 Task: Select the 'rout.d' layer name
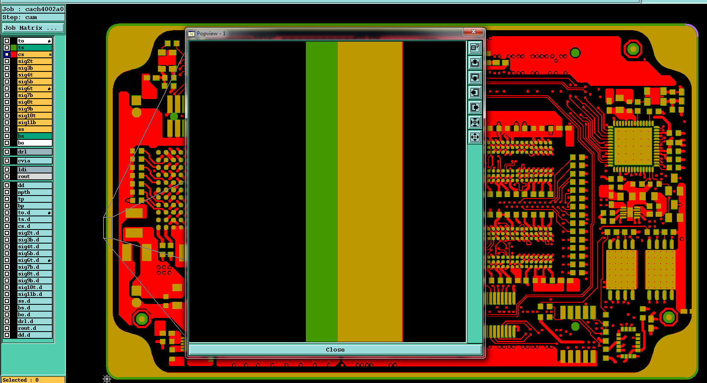pos(34,328)
